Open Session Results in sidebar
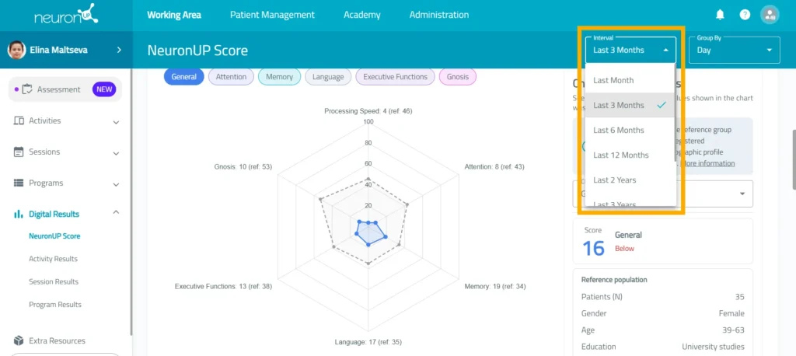The image size is (796, 356). (x=54, y=281)
